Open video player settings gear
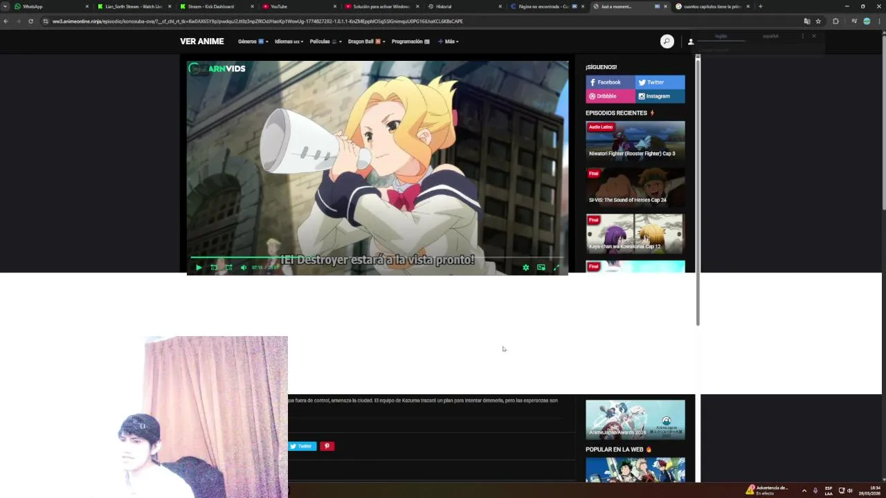The width and height of the screenshot is (886, 498). coord(526,268)
